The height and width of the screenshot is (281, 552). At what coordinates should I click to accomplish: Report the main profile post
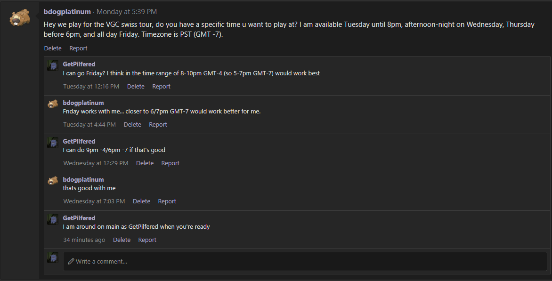click(78, 48)
